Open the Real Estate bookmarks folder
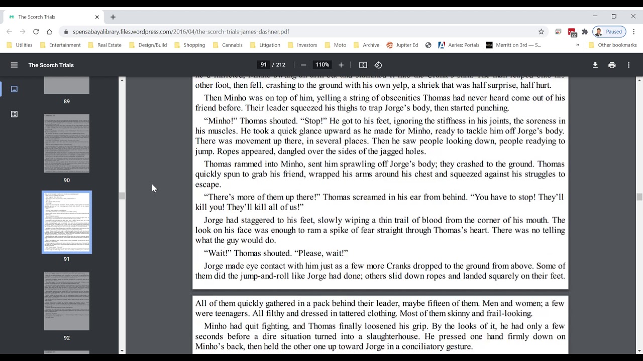643x361 pixels. tap(104, 45)
